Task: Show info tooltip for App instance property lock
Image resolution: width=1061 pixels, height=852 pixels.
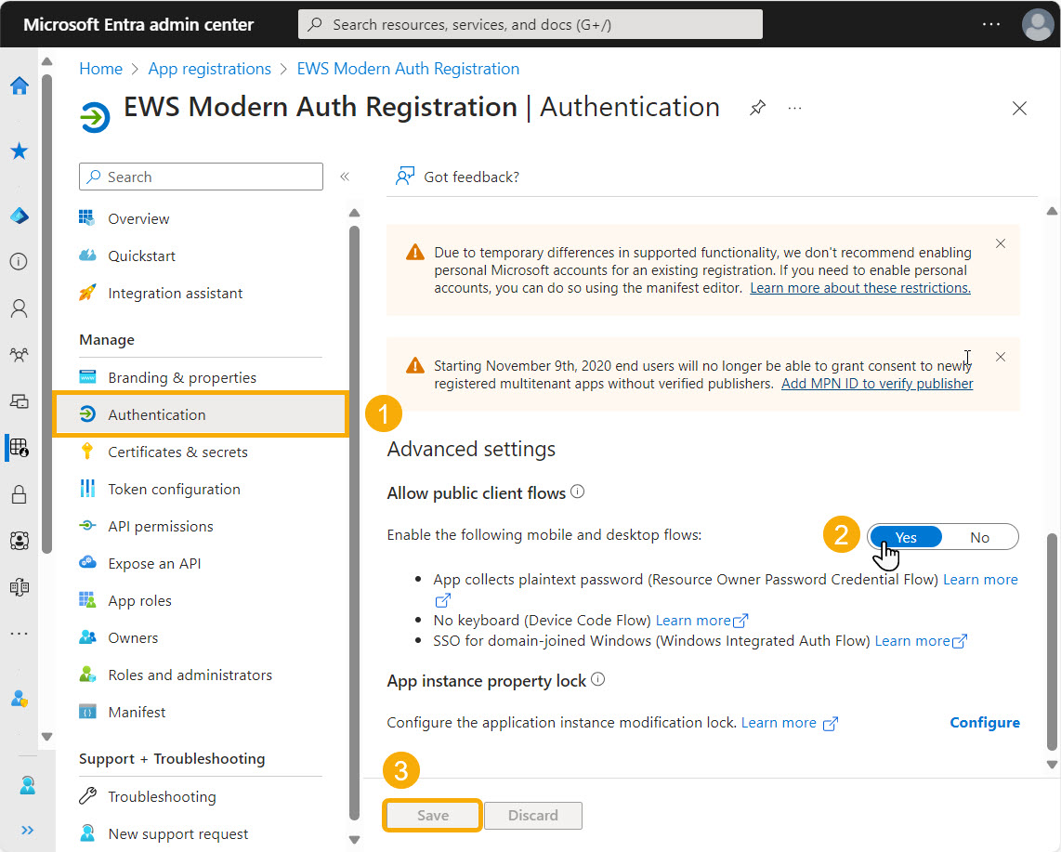Action: click(x=597, y=679)
